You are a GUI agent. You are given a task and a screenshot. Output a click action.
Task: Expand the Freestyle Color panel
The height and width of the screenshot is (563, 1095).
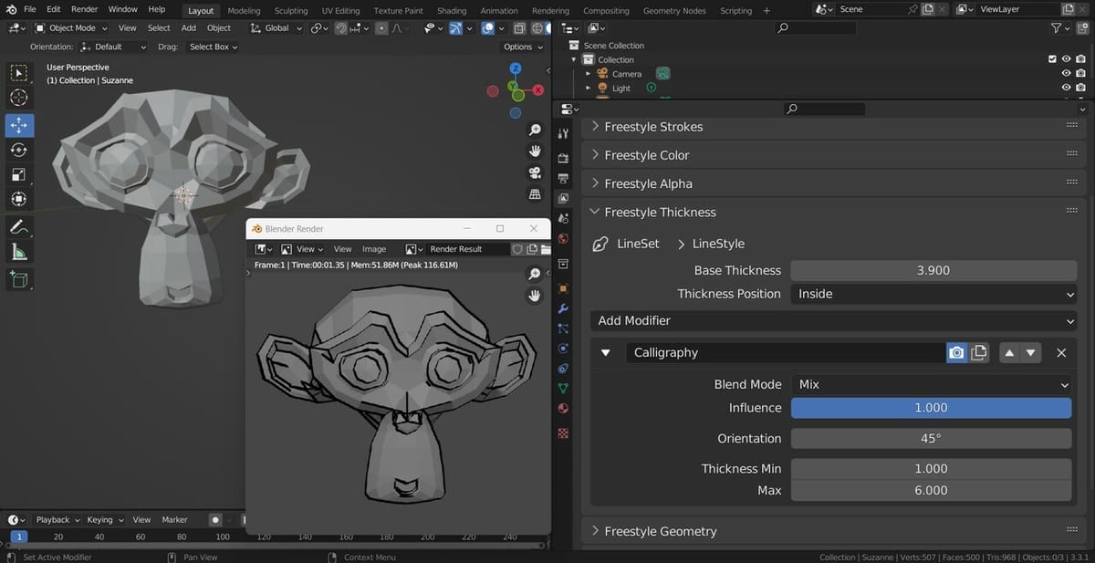(647, 155)
